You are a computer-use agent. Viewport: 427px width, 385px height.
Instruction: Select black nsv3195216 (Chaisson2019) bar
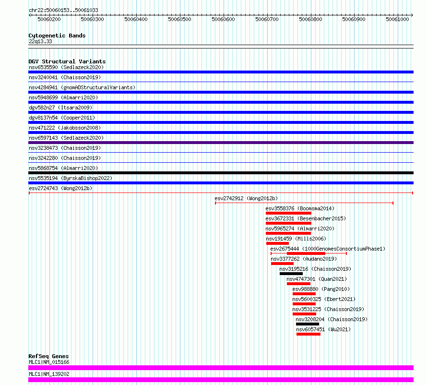coord(291,274)
